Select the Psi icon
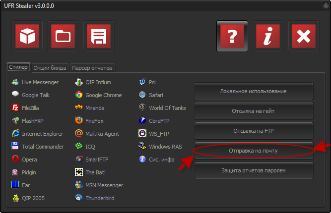 (x=142, y=82)
